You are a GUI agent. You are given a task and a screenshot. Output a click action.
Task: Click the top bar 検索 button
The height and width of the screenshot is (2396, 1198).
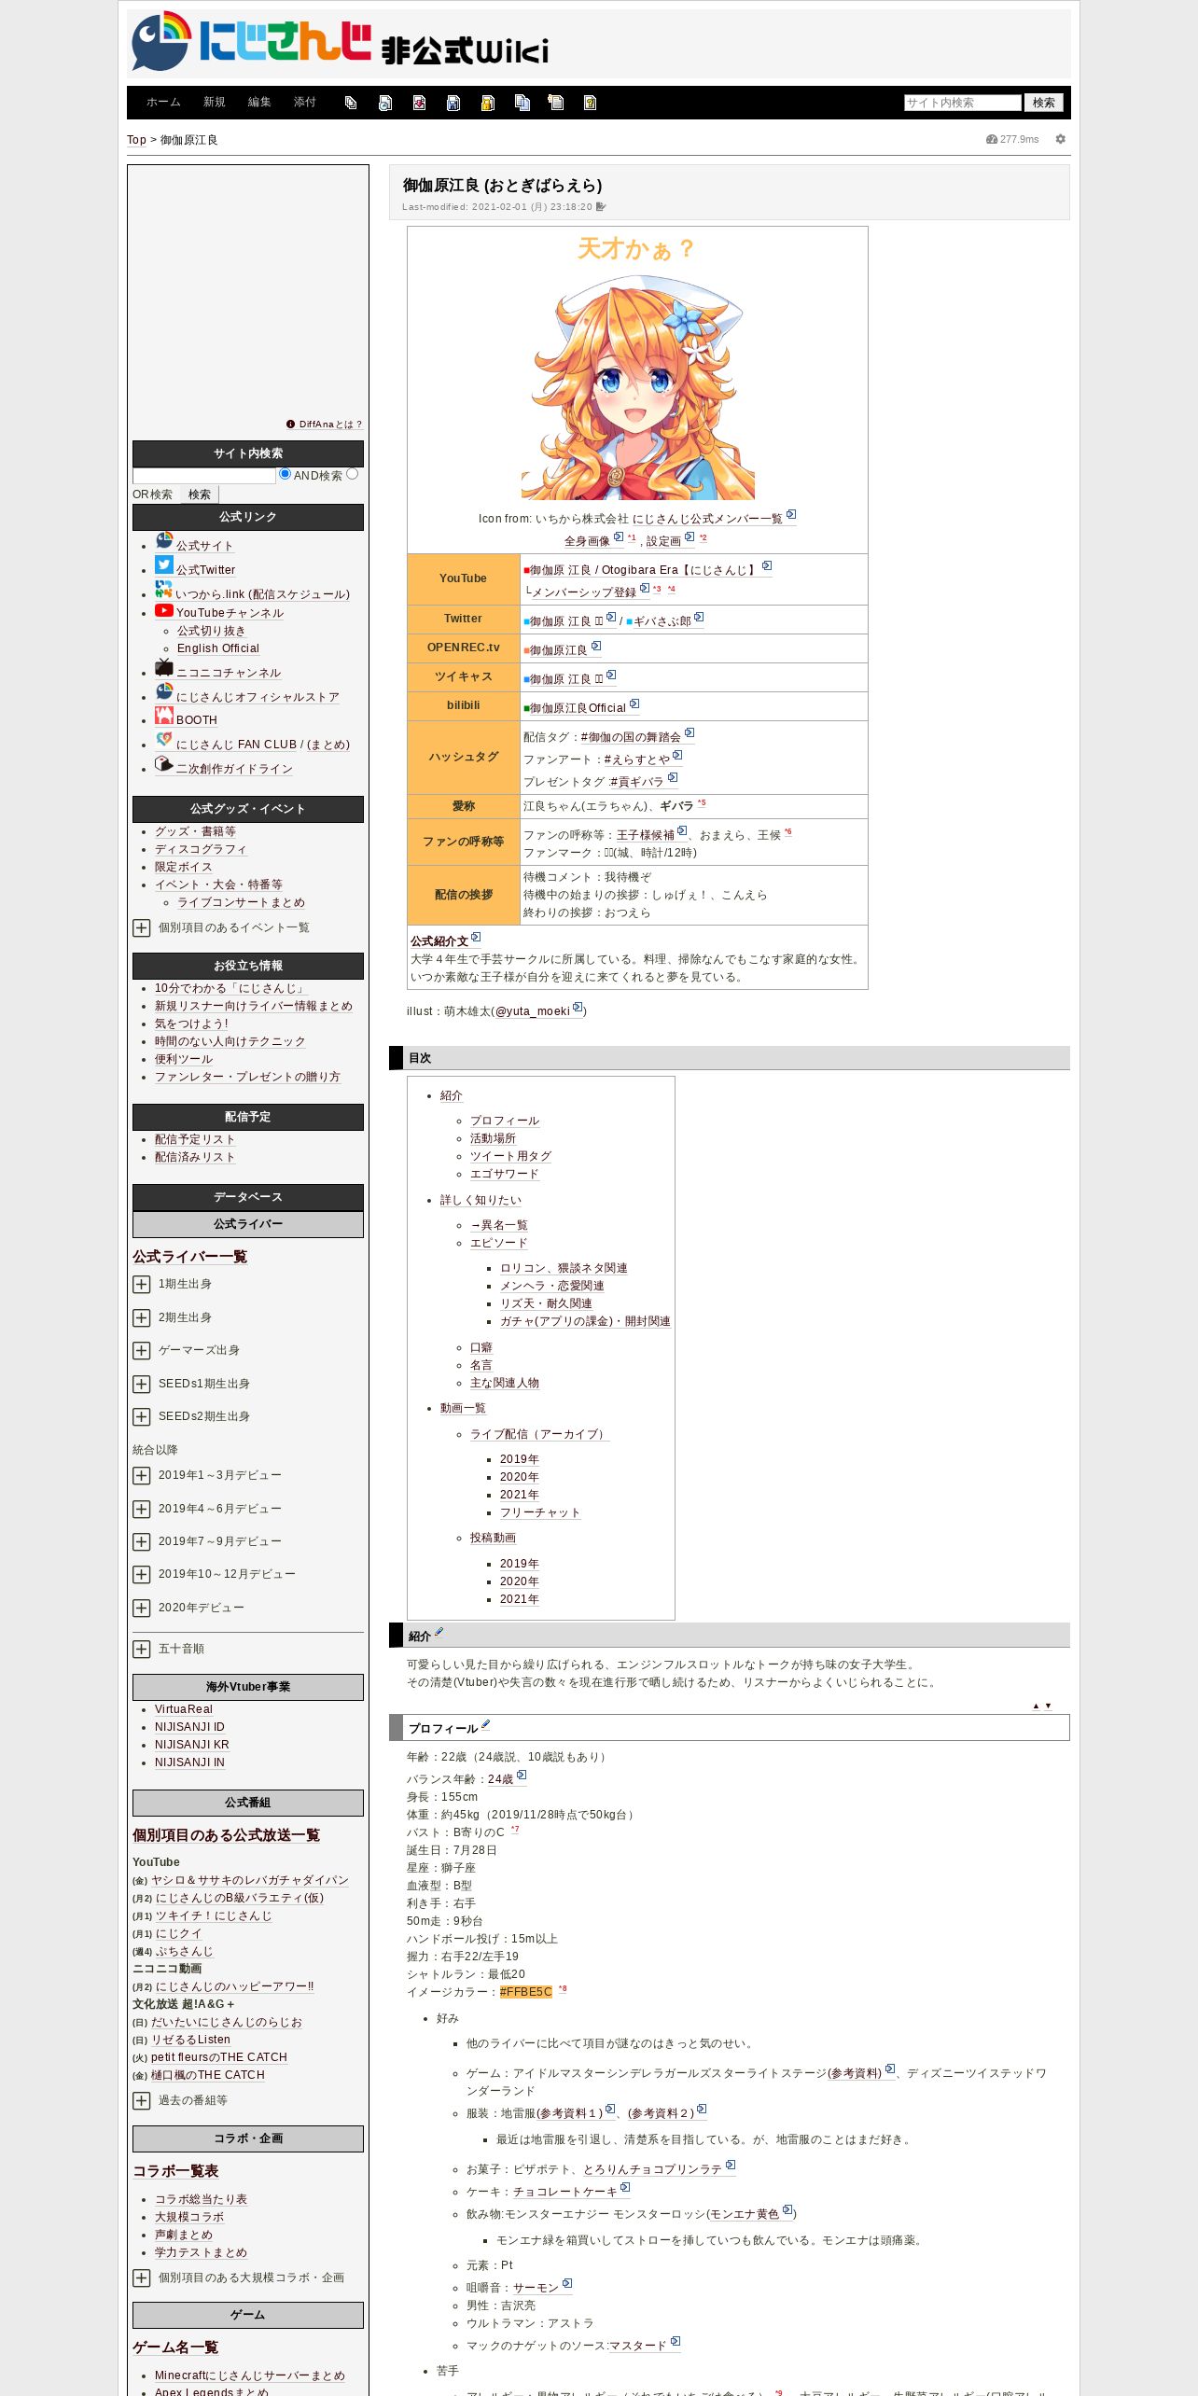point(1044,103)
